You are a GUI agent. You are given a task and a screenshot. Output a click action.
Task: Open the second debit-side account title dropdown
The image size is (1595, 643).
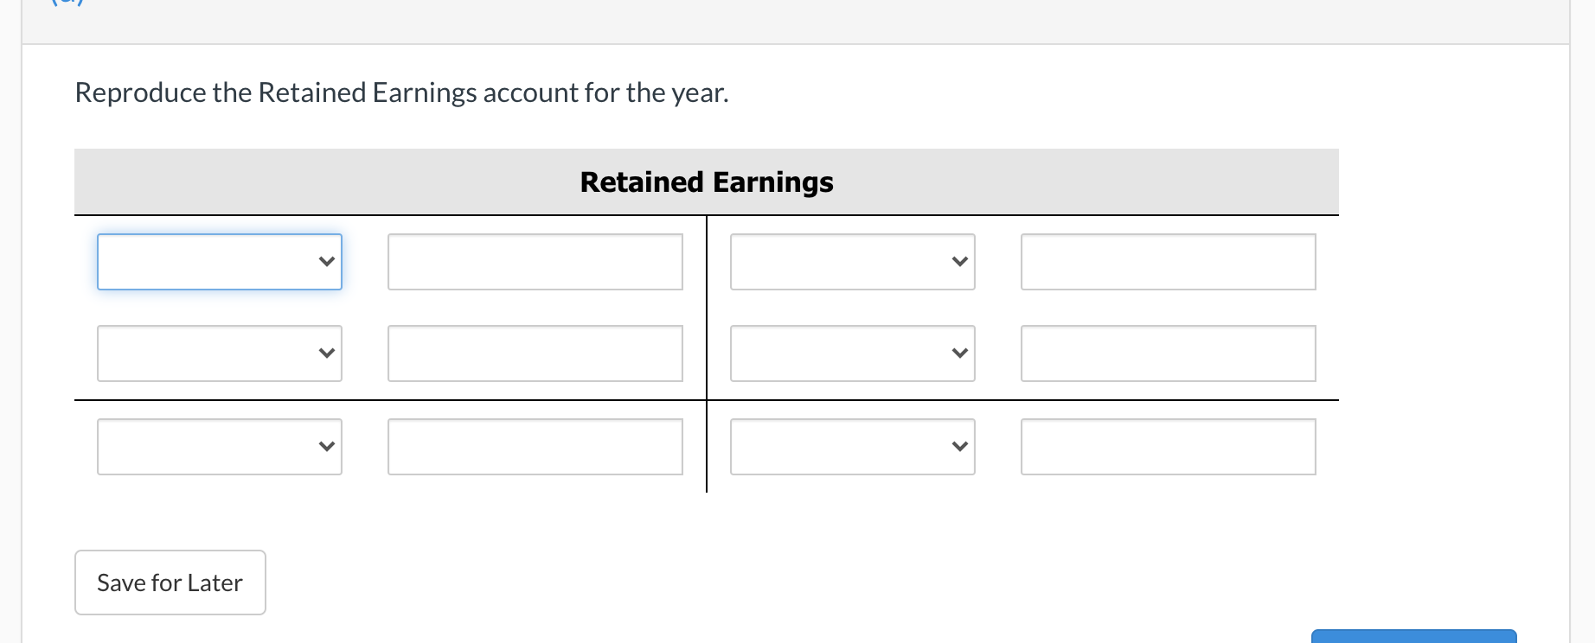pos(219,353)
